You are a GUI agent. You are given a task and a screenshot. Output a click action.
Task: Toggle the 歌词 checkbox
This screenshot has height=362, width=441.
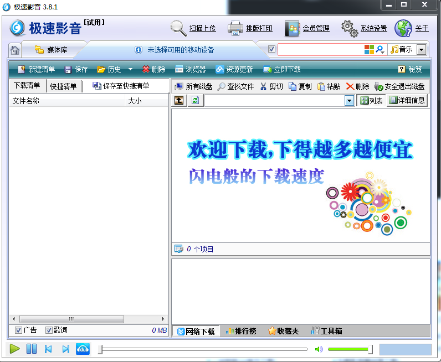(49, 330)
